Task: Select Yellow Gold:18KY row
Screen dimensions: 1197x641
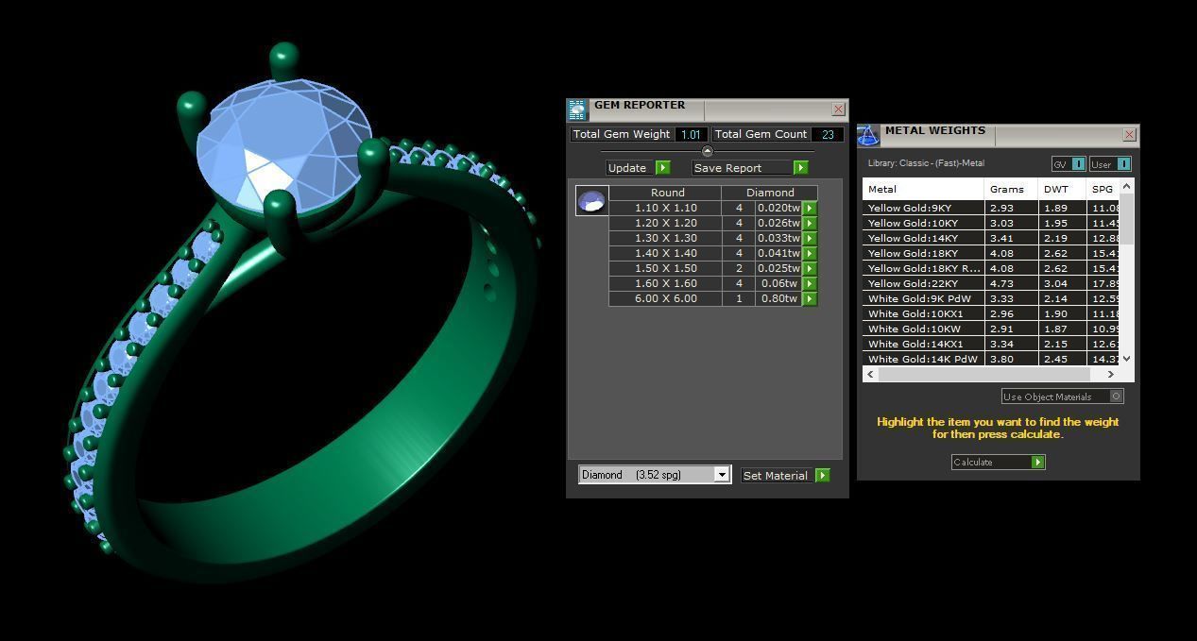Action: click(991, 253)
